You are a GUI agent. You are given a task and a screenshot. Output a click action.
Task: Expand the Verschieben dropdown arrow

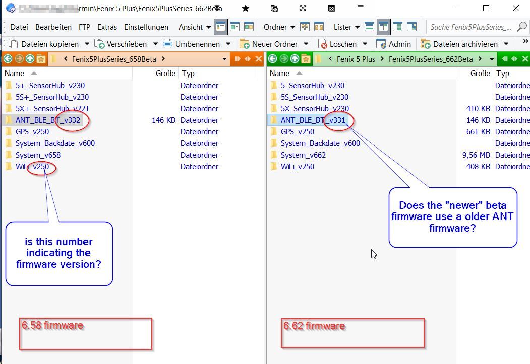(155, 44)
